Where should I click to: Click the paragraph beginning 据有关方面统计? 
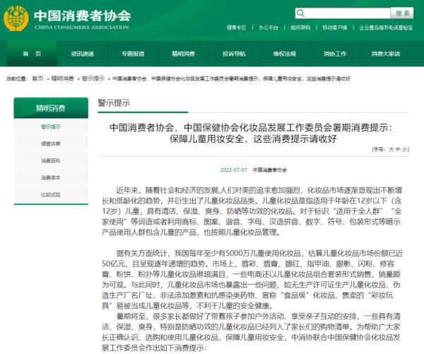coord(252,279)
